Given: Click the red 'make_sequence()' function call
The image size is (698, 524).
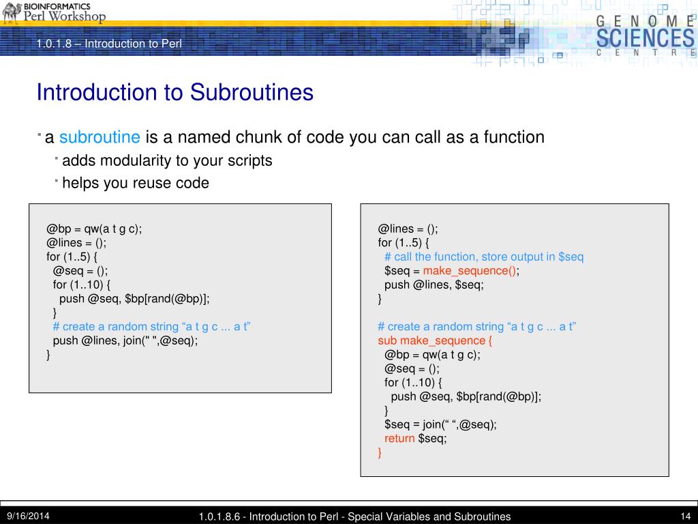Looking at the screenshot, I should click(470, 271).
